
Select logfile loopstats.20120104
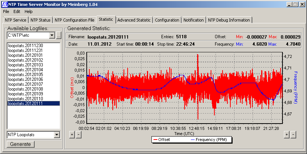[33, 70]
